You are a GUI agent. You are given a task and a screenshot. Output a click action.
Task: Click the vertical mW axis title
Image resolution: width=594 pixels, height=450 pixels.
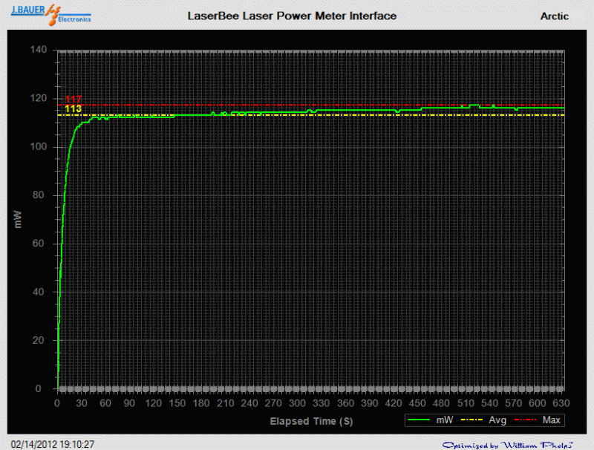(x=21, y=219)
